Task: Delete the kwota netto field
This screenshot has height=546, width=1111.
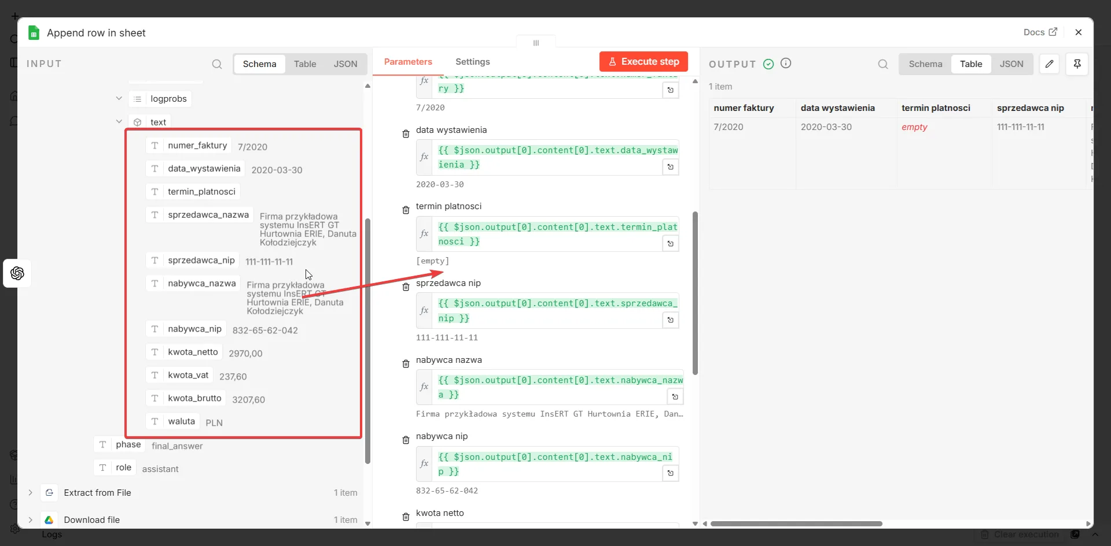Action: click(406, 517)
